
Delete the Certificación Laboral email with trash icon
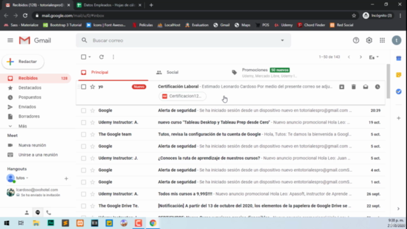354,87
